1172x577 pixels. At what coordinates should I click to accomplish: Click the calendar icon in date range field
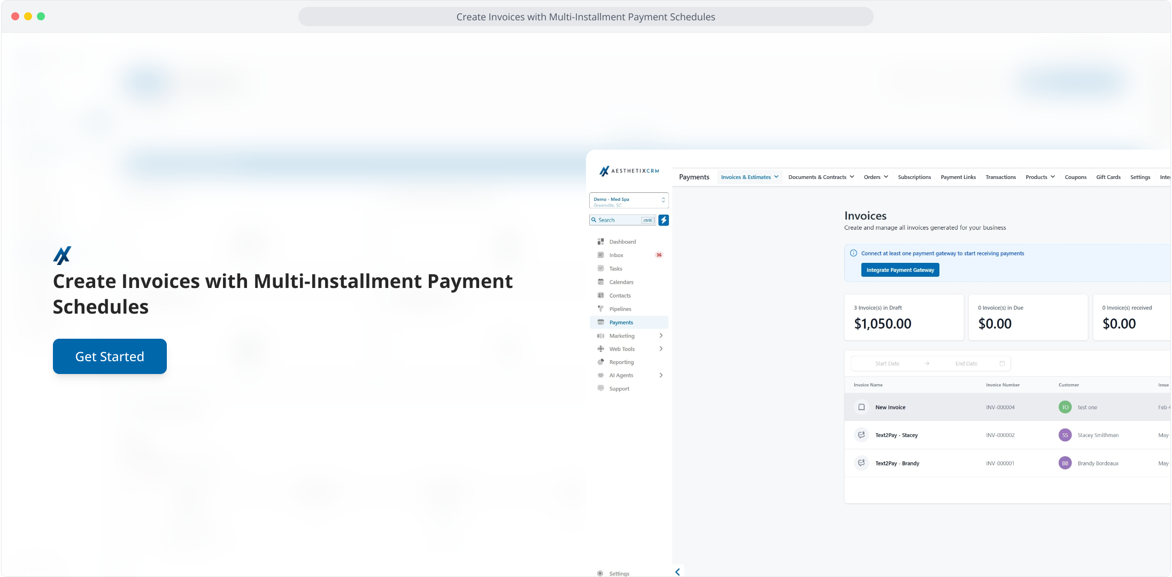tap(1002, 363)
